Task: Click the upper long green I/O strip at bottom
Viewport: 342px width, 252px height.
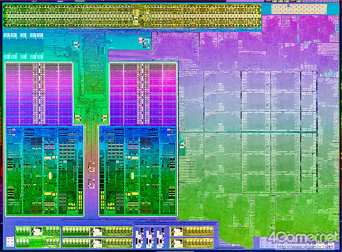Action: [97, 231]
